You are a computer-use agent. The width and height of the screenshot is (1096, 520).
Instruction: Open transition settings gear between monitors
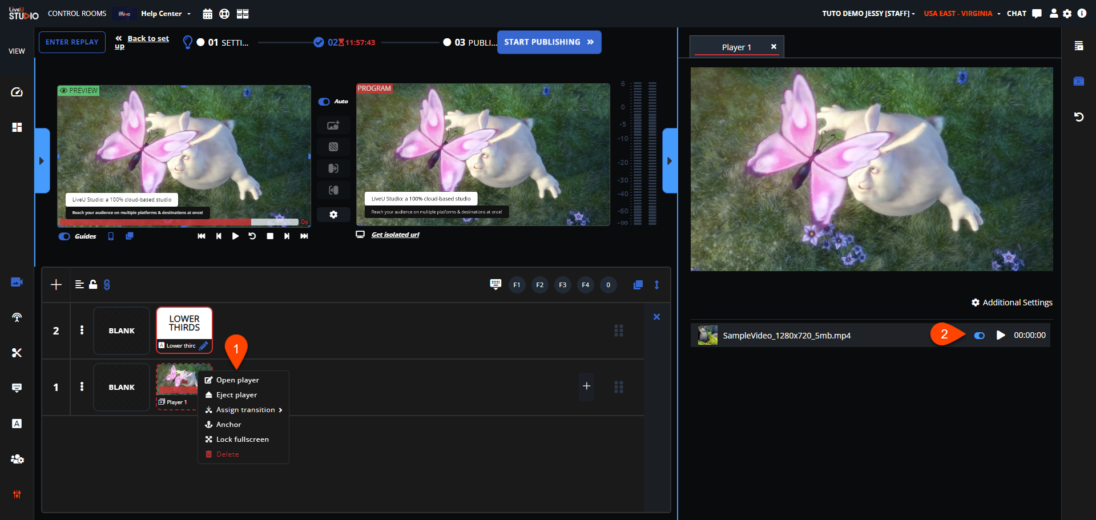333,214
